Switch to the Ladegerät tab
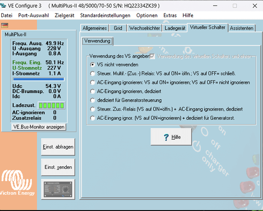Screen dimensions: 263x211 175,28
